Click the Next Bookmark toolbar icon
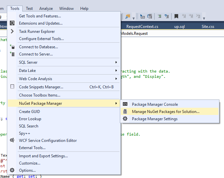Screen dimensions: 224x178 click(191, 16)
